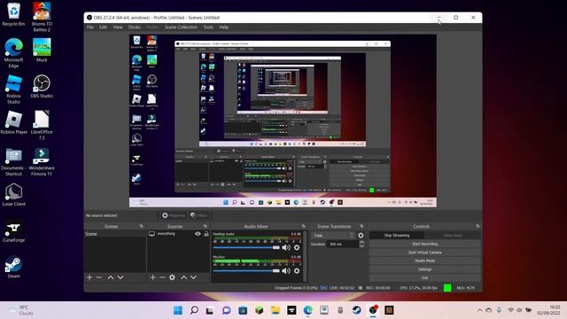
Task: Open source properties gear in Sources toolbar
Action: click(172, 277)
